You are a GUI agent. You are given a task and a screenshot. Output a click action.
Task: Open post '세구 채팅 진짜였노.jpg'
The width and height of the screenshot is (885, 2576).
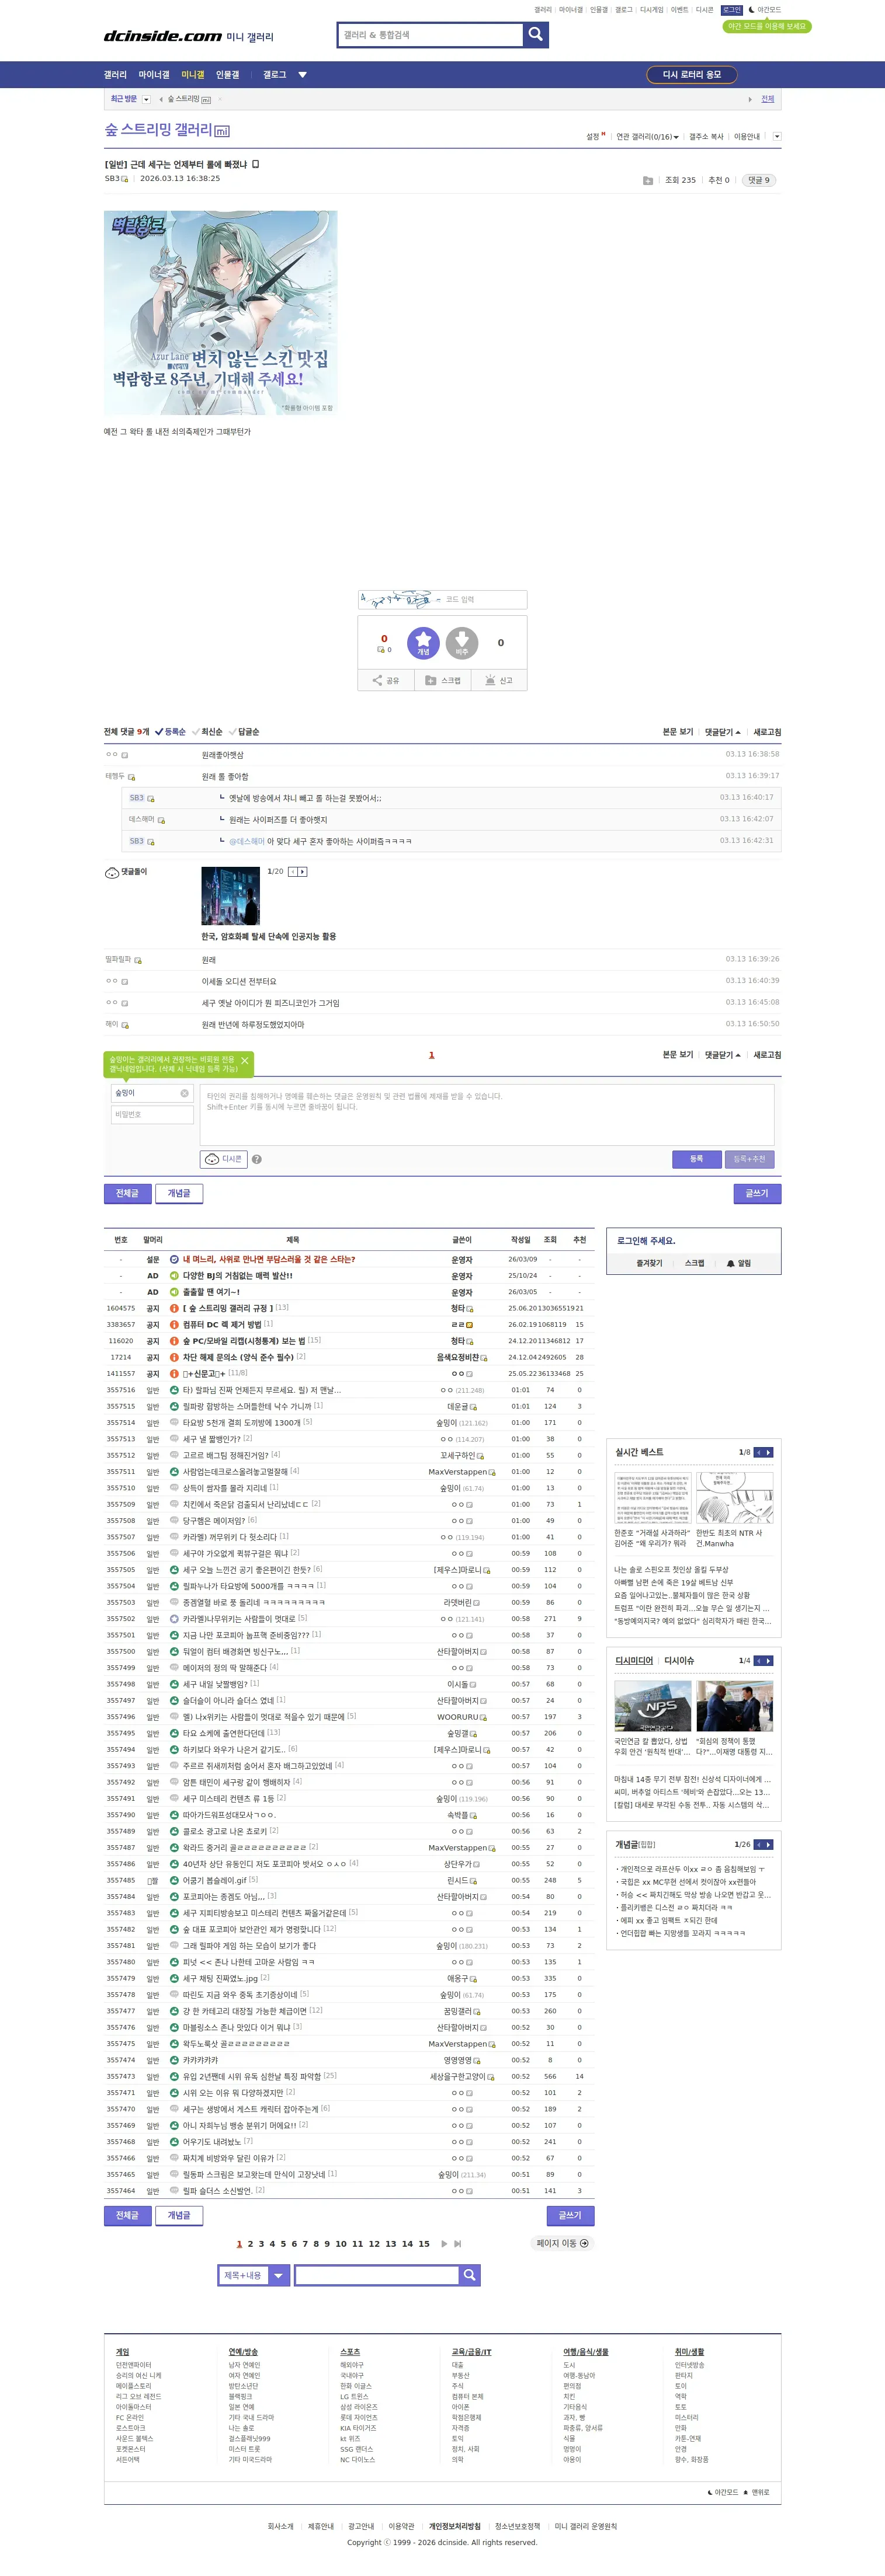pos(220,1978)
